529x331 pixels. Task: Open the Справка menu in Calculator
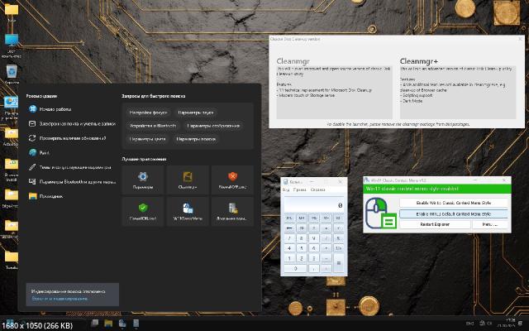click(x=317, y=189)
